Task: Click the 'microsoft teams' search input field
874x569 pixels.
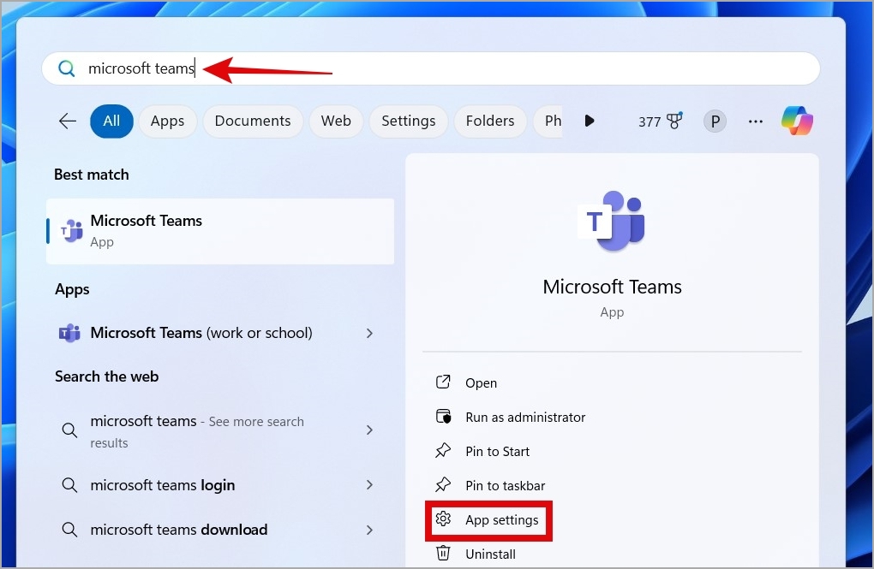Action: coord(431,68)
